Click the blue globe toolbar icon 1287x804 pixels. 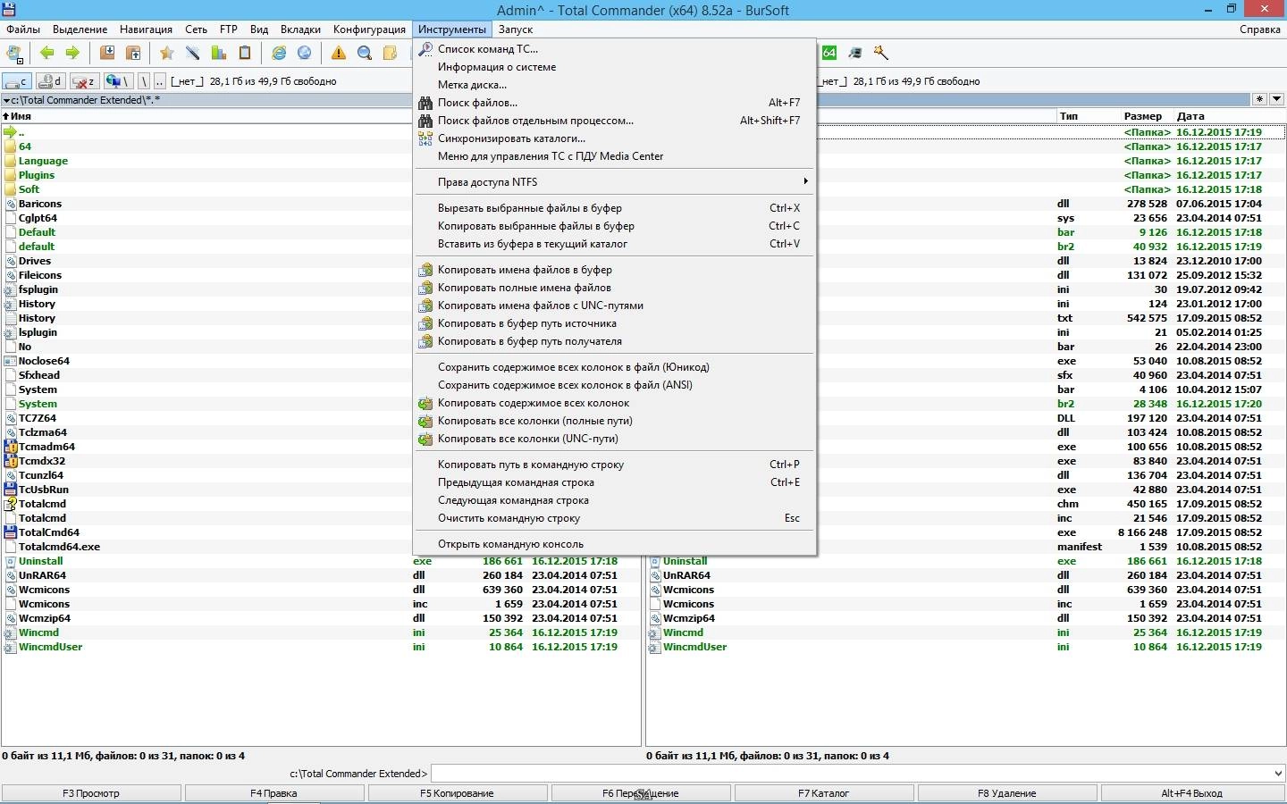coord(305,53)
